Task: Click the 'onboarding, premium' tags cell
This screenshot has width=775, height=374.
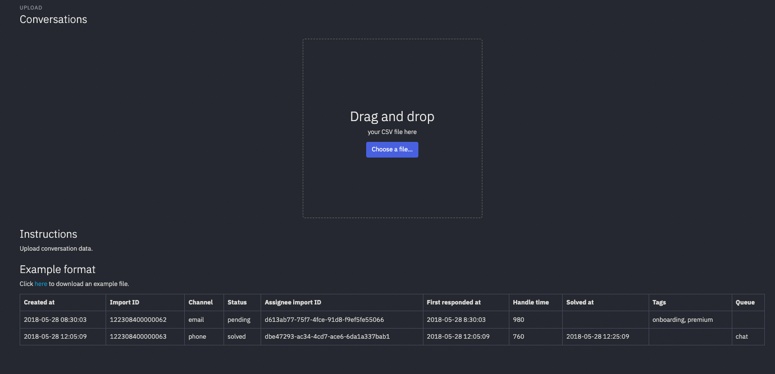Action: point(690,320)
